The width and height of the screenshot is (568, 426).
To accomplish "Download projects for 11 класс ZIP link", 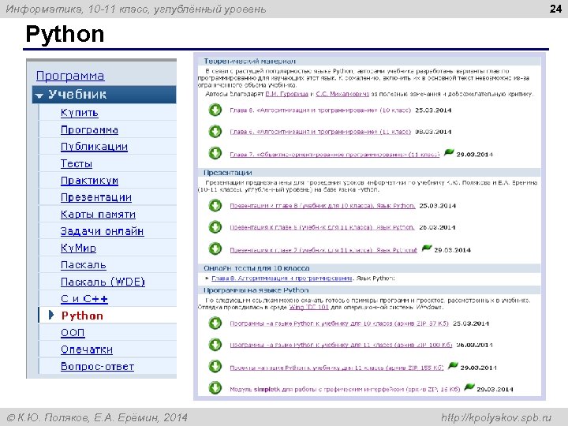I will coord(337,368).
